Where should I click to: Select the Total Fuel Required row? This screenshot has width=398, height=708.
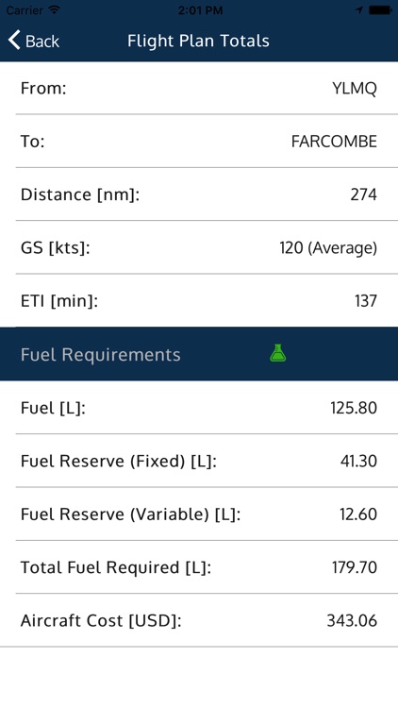point(199,567)
